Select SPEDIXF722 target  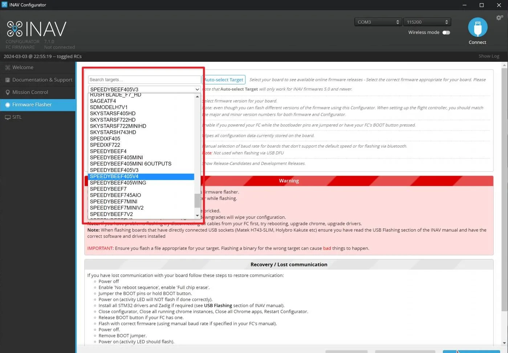(x=141, y=145)
